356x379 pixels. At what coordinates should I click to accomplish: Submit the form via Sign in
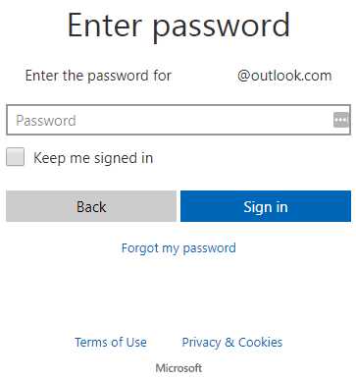266,206
